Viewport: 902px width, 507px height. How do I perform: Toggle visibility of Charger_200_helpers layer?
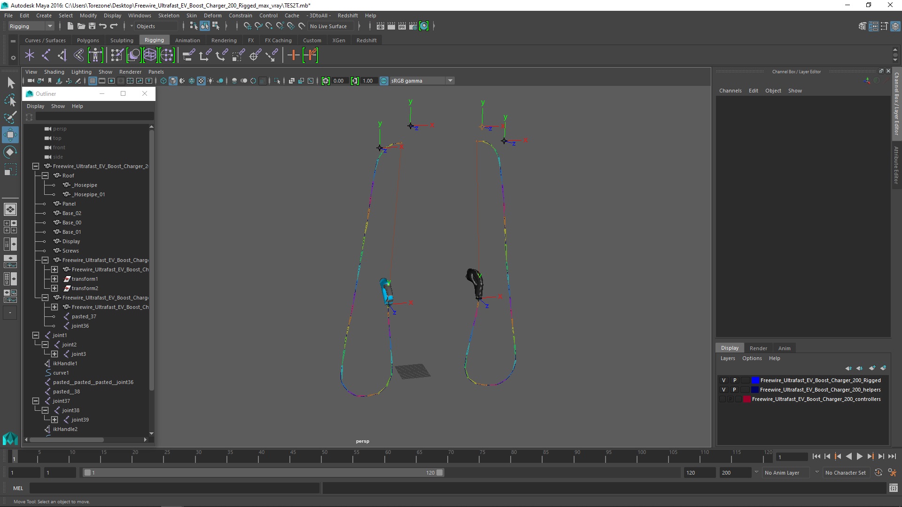click(x=723, y=390)
